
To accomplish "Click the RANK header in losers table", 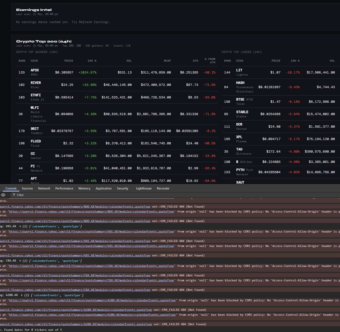I will coord(227,61).
